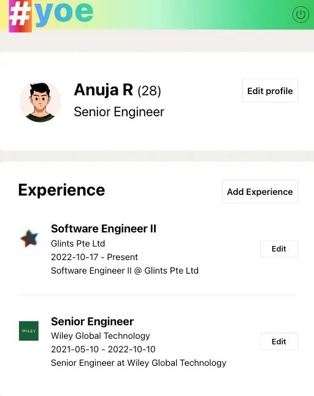This screenshot has width=314, height=396.
Task: Edit the Software Engineer II experience
Action: point(279,249)
